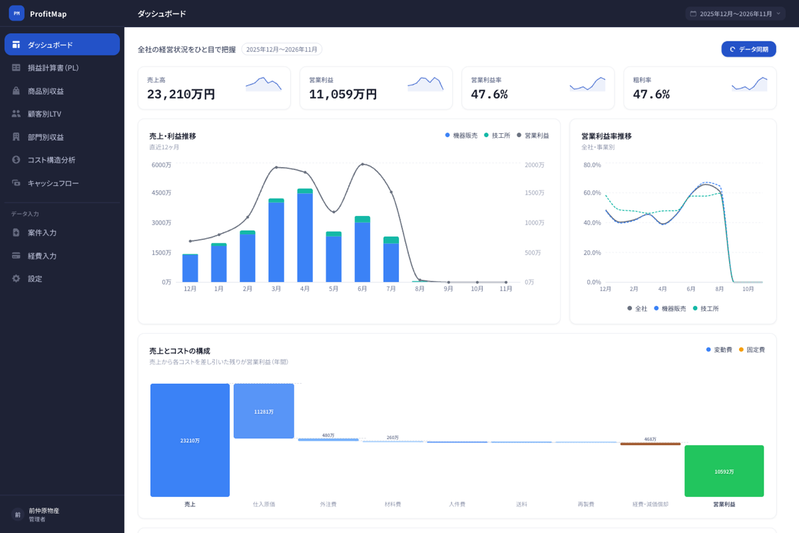Click the キャッシュフロー icon
Screen dimensions: 799x533
(16, 183)
